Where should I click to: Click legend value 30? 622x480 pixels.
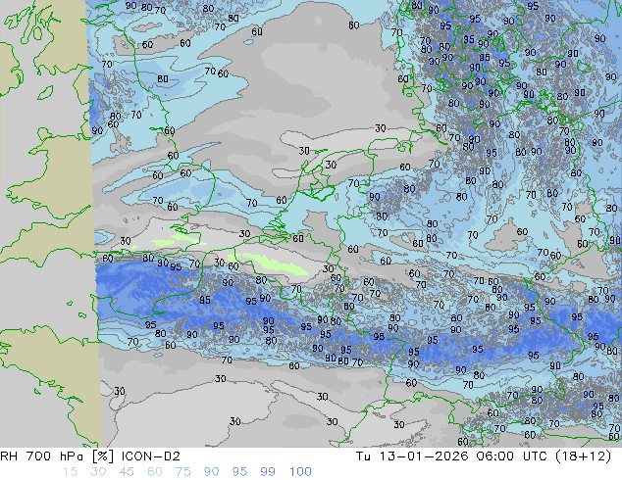coord(98,472)
